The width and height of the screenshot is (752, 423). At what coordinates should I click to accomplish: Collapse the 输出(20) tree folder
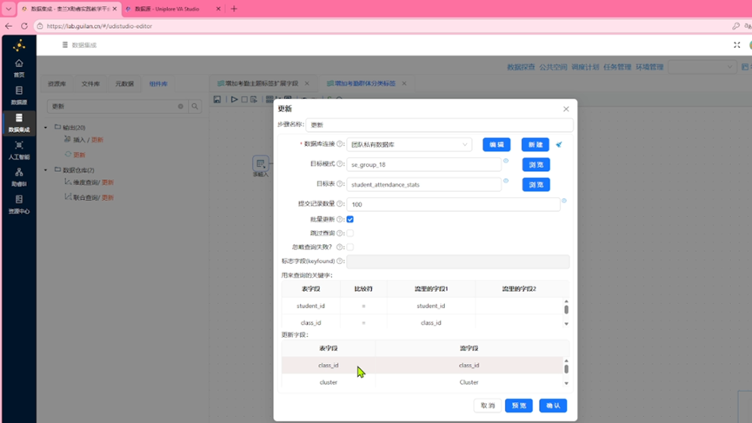click(46, 128)
